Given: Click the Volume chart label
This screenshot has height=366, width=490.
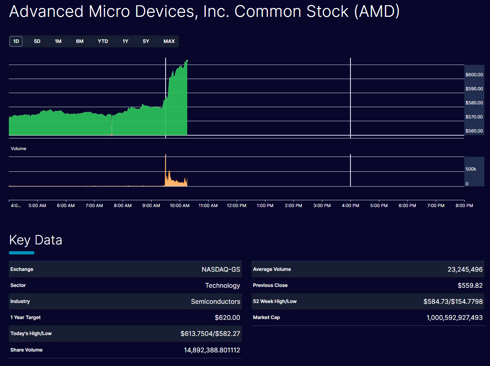Looking at the screenshot, I should point(18,148).
